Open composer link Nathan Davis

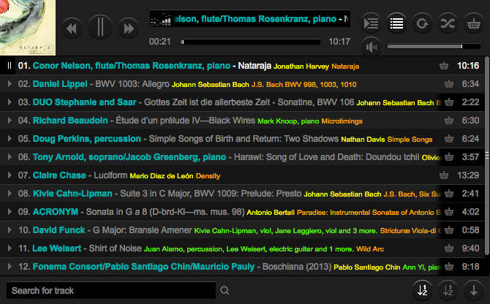363,139
